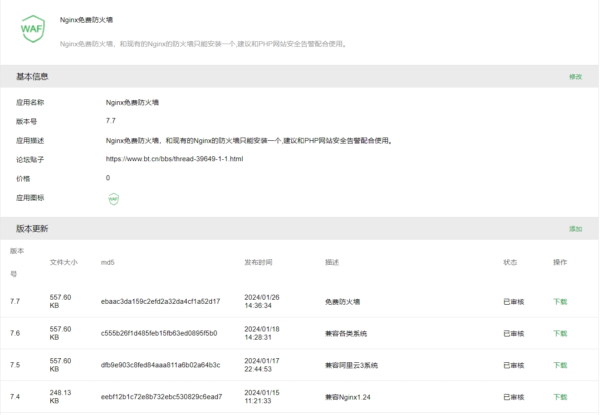
Task: Click version cell 7.4 in table
Action: [15, 397]
